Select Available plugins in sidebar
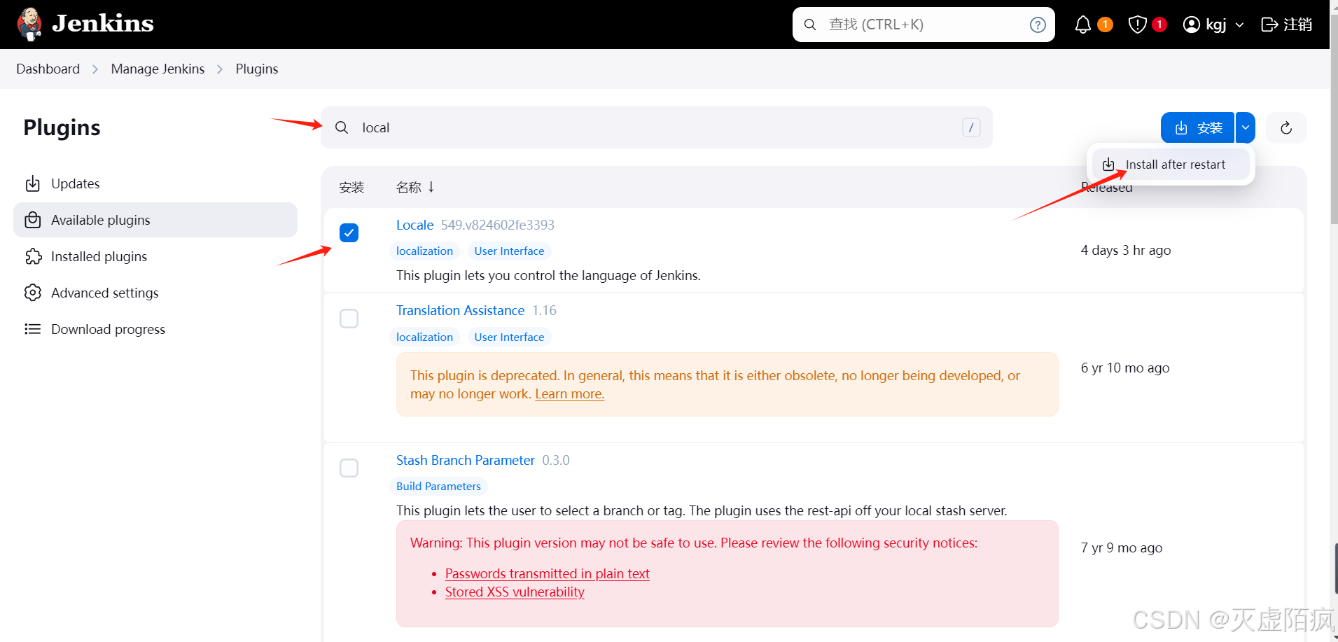 tap(155, 220)
